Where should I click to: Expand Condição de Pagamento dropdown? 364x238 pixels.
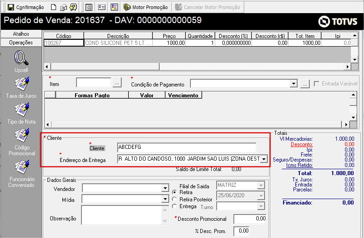(293, 84)
